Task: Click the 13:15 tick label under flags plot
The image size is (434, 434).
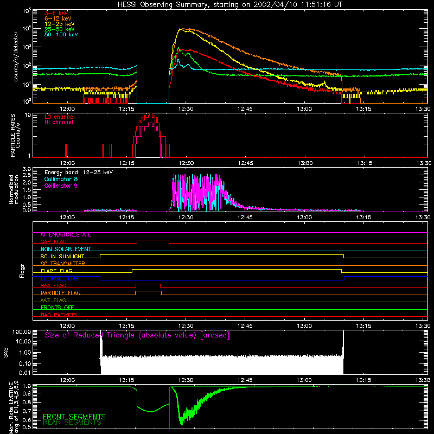Action: 363,326
